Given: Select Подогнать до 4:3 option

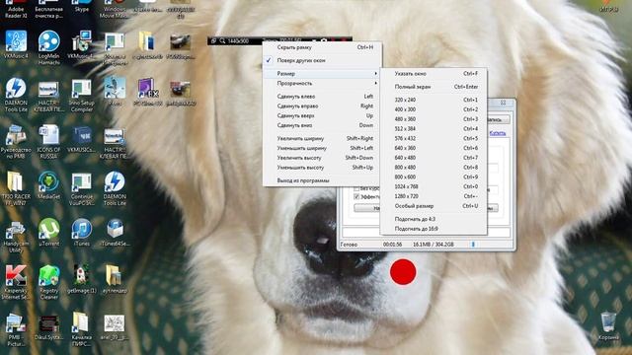Looking at the screenshot, I should click(x=434, y=219).
